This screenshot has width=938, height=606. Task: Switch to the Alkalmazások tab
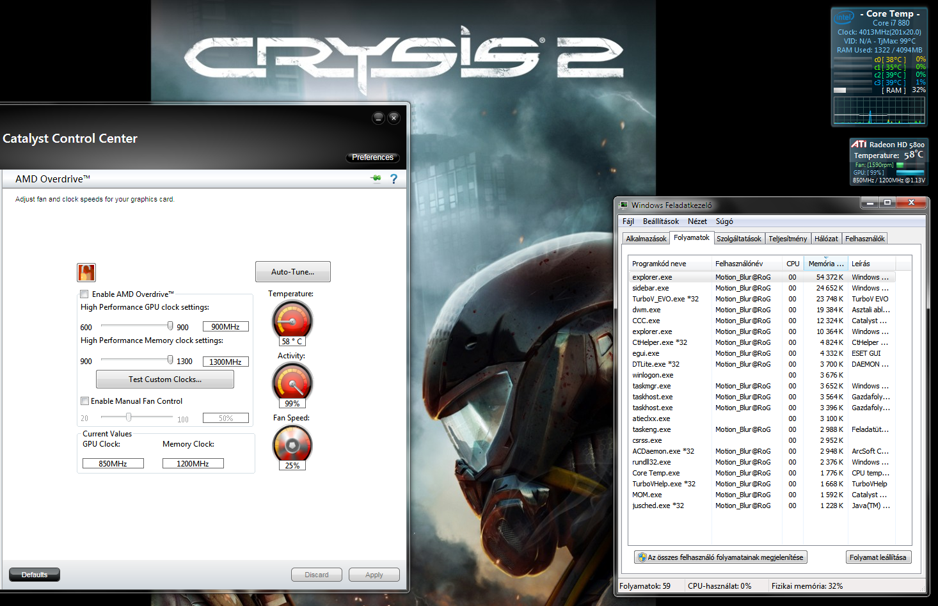(x=646, y=239)
